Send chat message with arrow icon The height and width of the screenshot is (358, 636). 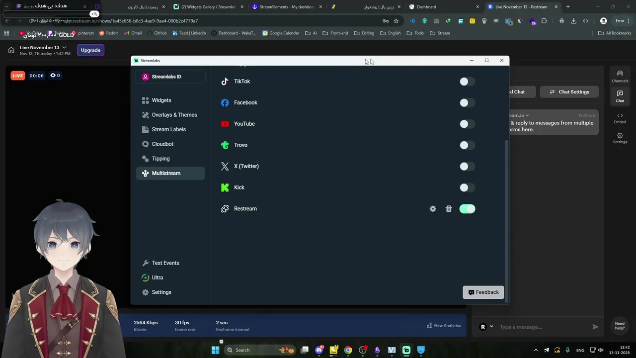pos(595,327)
